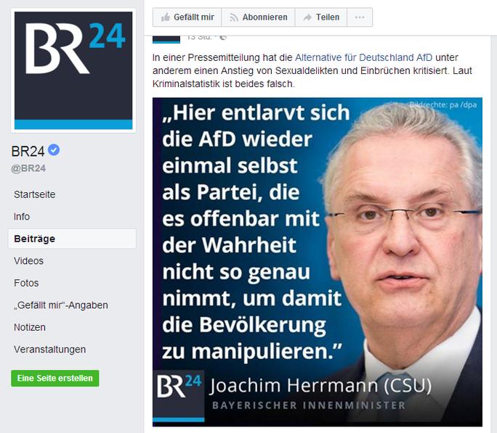Screen dimensions: 497x433
Task: Click the small post author avatar
Action: pyautogui.click(x=166, y=39)
